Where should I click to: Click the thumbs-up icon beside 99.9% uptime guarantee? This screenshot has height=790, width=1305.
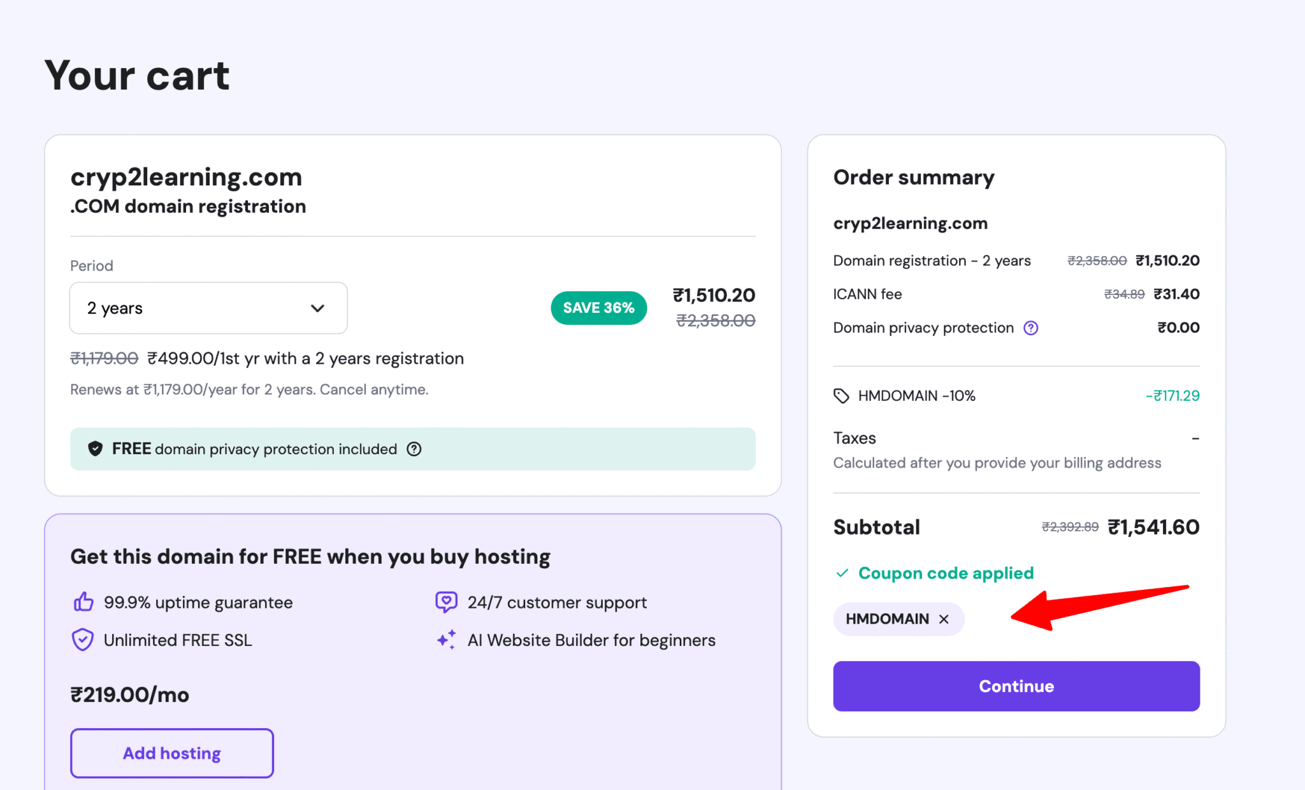[83, 601]
